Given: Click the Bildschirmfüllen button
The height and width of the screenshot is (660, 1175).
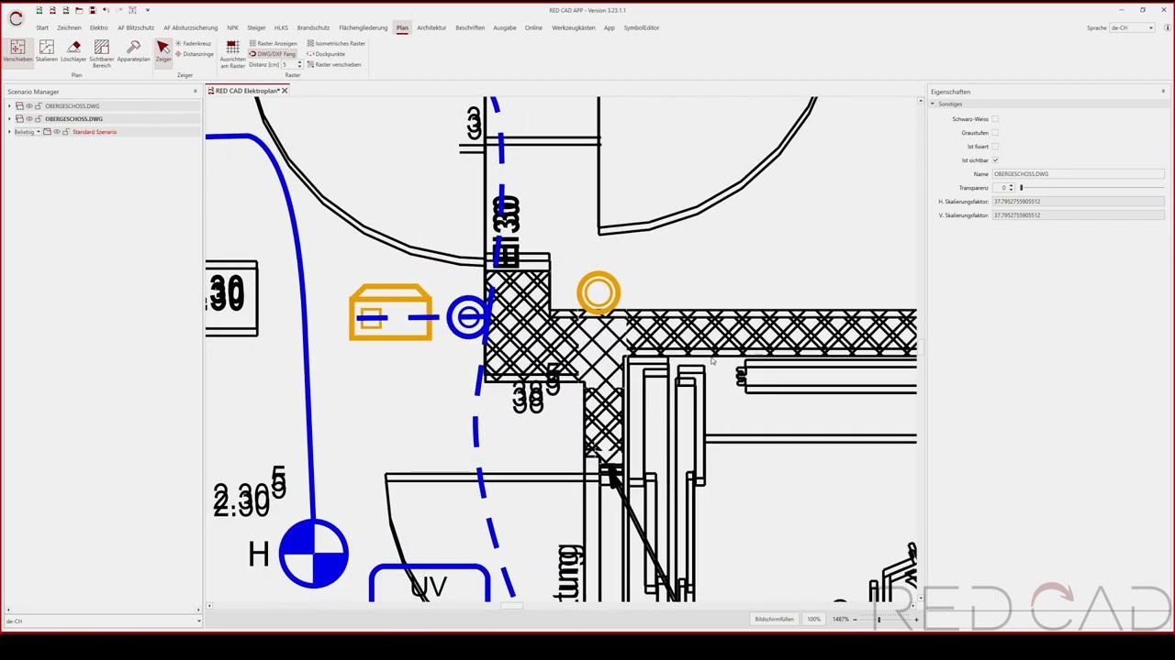Looking at the screenshot, I should point(774,620).
